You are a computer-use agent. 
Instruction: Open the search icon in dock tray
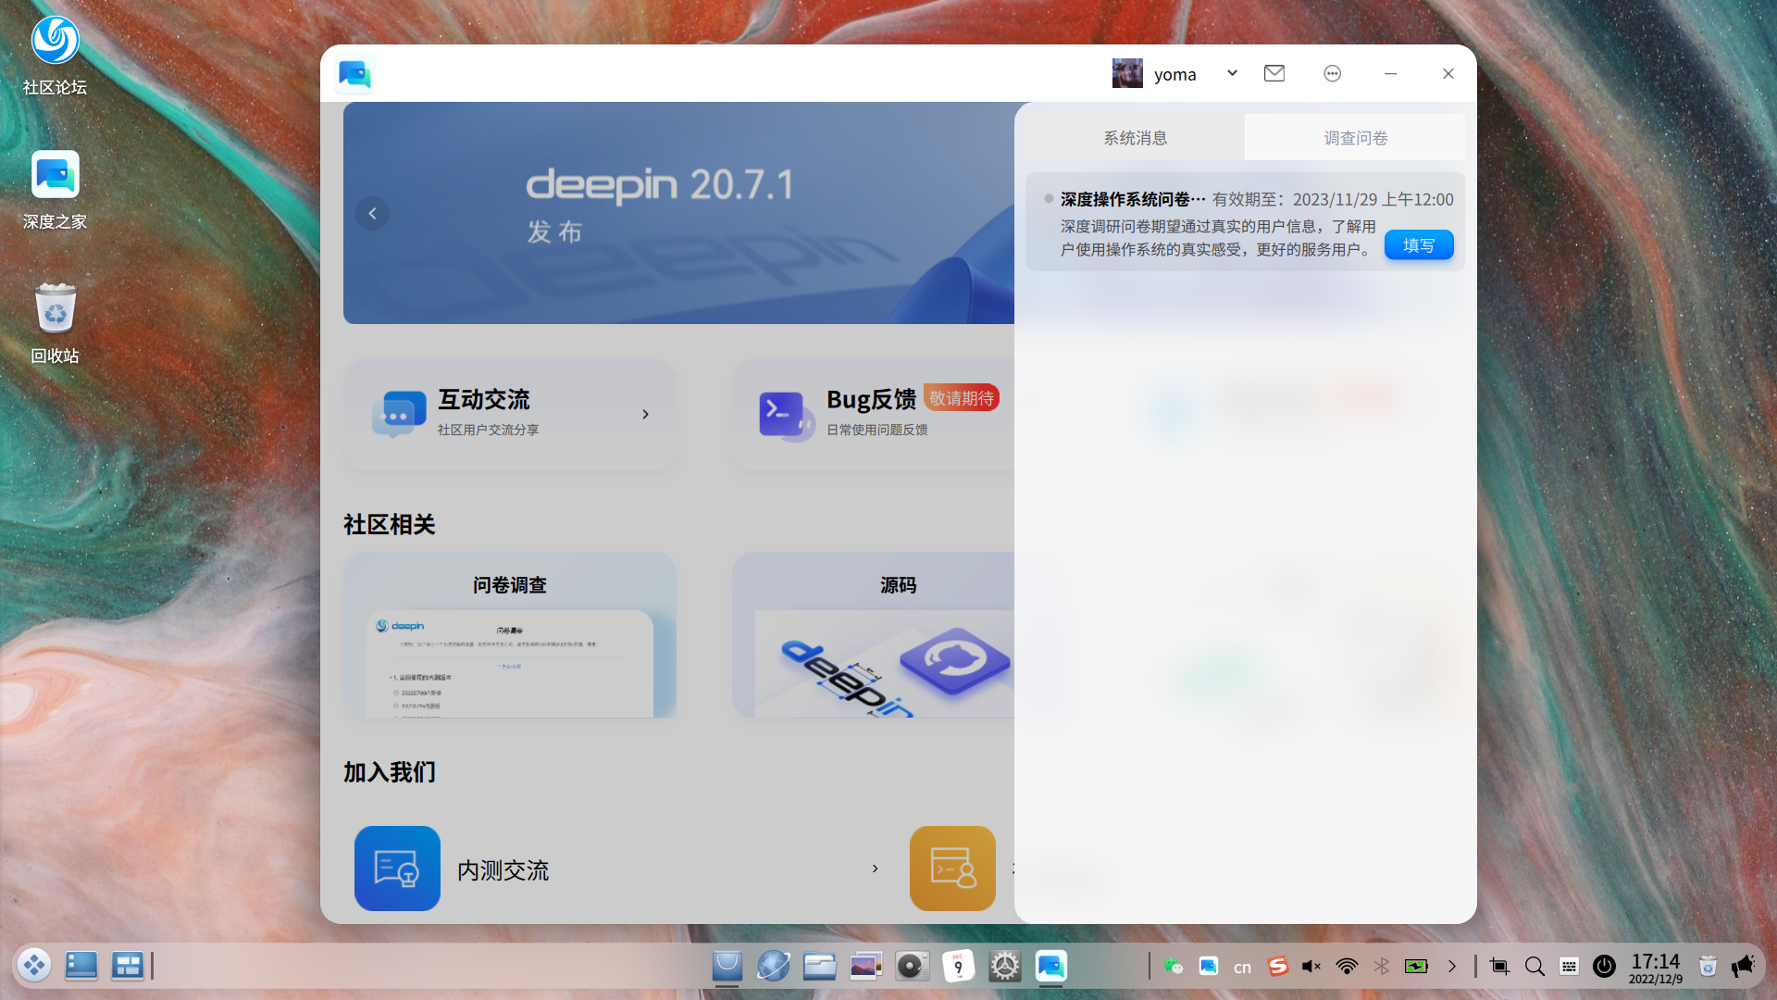1535,967
